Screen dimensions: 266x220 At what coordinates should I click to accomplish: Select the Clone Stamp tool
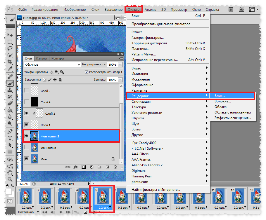[x=10, y=90]
